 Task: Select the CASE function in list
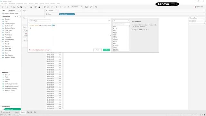pos(115,48)
